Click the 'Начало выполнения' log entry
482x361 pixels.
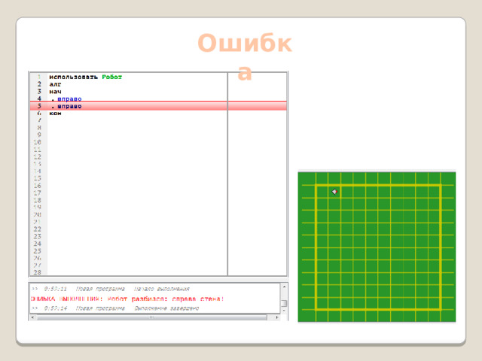click(x=161, y=289)
